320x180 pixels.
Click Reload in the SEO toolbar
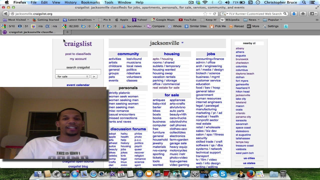point(236,26)
